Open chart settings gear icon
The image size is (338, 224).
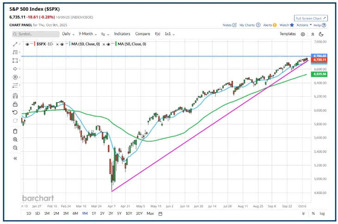[x=302, y=34]
